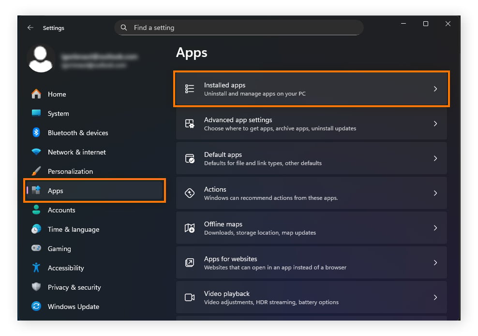
Task: Minimize the Settings window
Action: click(403, 24)
